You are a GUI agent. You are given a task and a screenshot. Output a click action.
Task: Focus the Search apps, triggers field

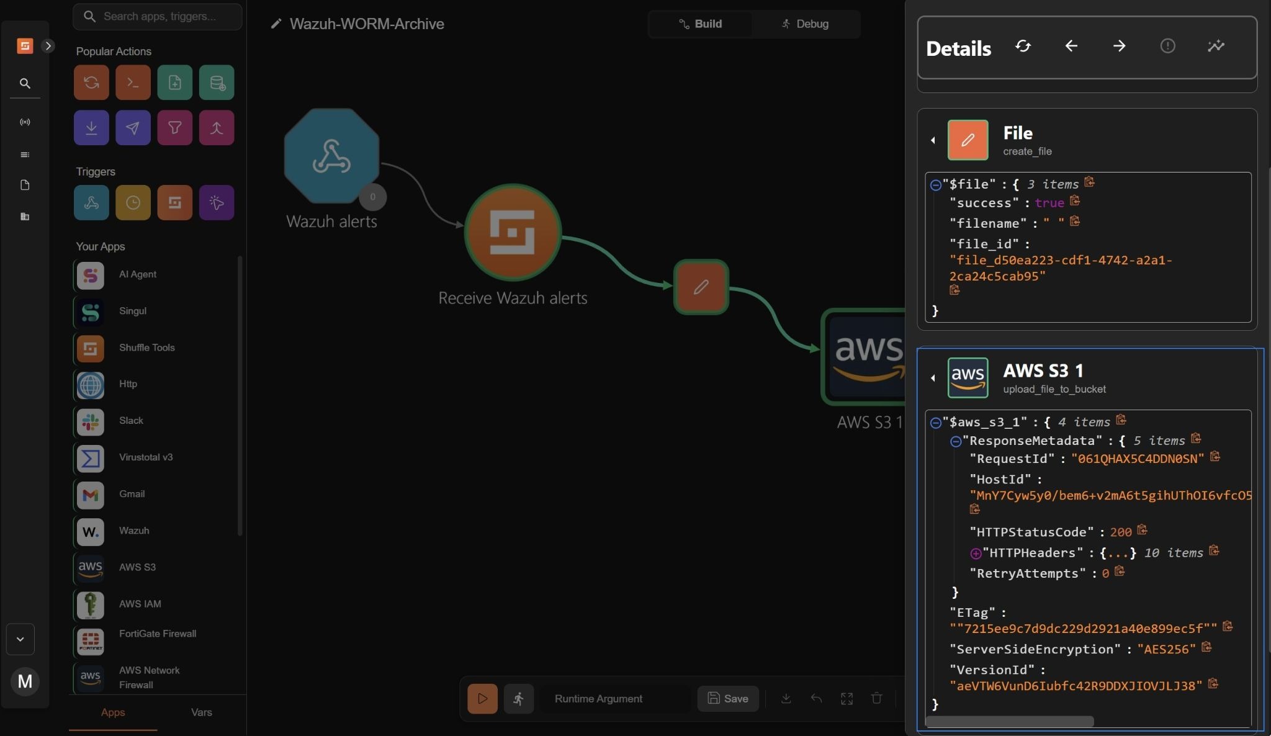click(158, 17)
